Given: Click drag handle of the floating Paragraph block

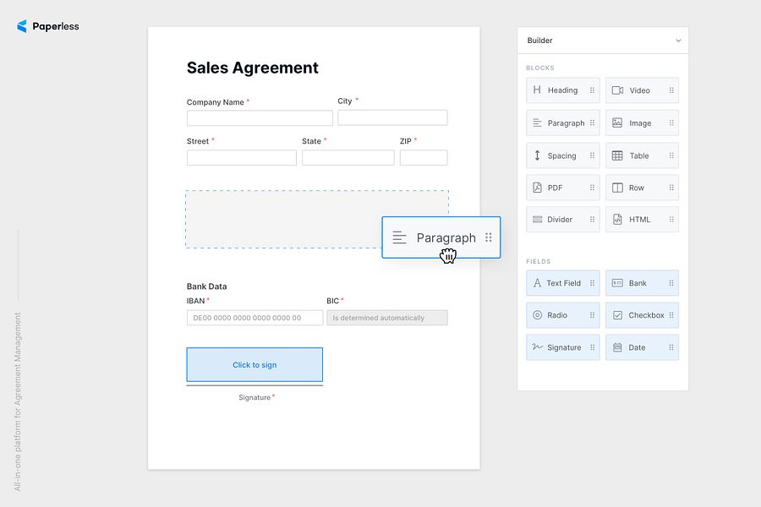Looking at the screenshot, I should coord(488,237).
